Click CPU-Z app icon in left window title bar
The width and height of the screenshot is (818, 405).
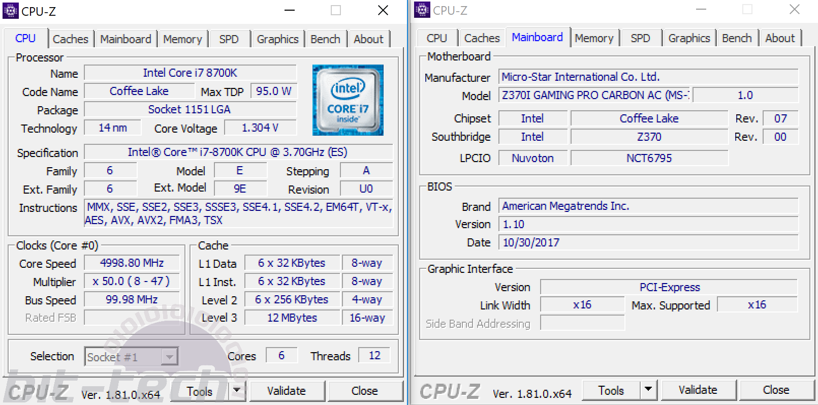(11, 11)
